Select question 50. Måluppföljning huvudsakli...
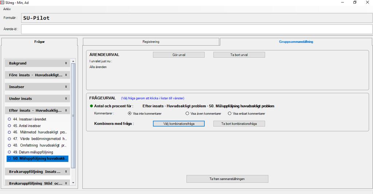Viewport: 373px width, 194px height. coord(38,159)
